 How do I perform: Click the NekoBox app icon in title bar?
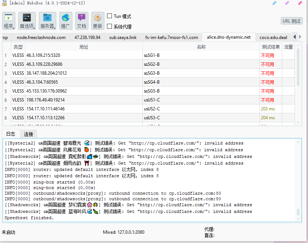click(4, 3)
